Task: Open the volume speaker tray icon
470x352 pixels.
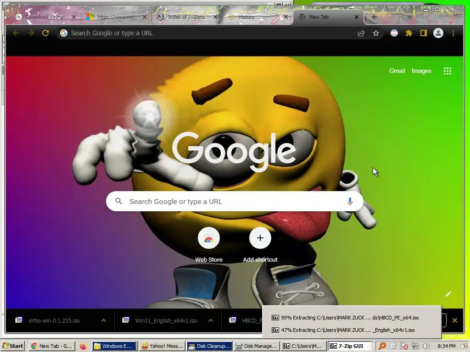Action: pos(426,346)
